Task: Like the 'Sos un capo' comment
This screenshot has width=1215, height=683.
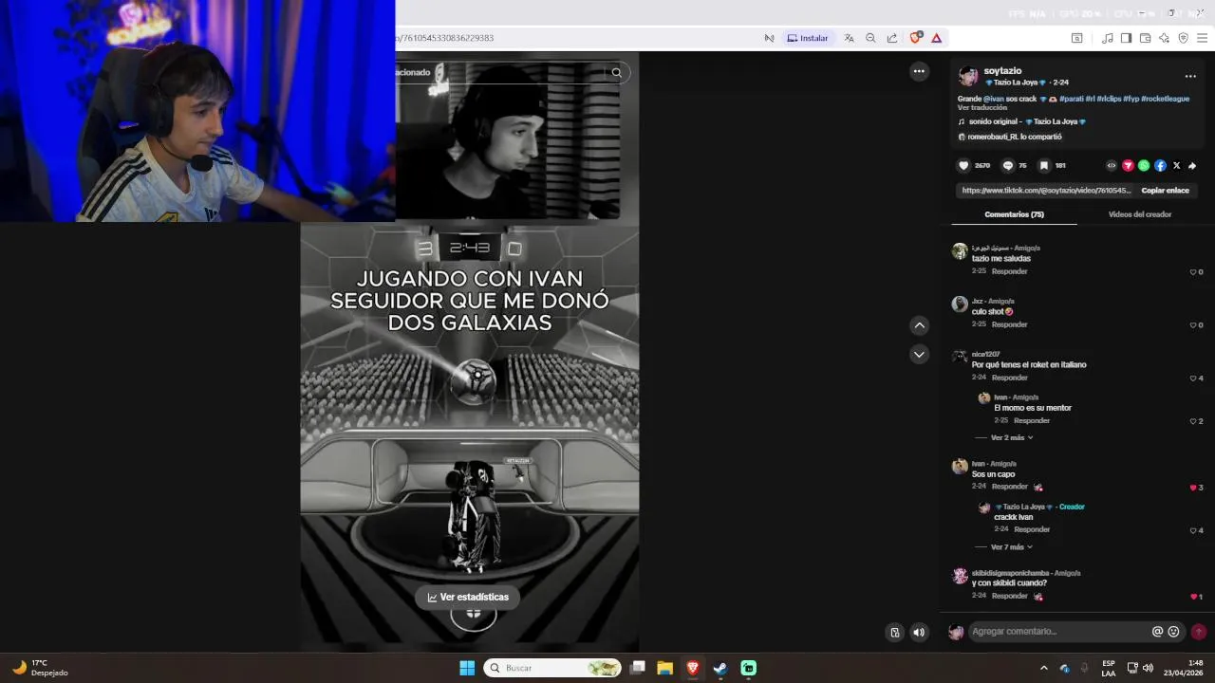Action: pos(1193,488)
